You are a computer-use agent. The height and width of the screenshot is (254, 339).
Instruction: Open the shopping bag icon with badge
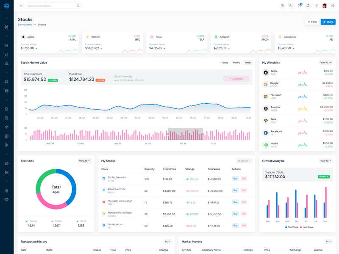click(x=300, y=6)
